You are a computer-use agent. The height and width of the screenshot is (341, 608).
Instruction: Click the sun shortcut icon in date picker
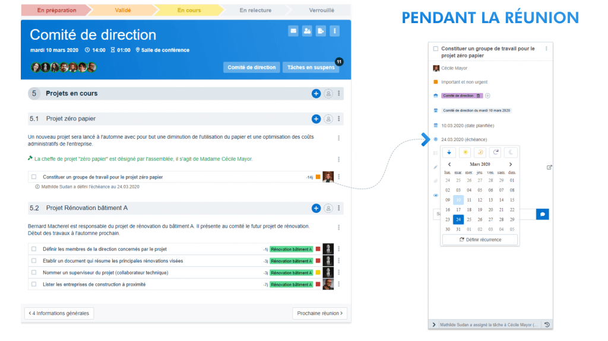point(464,152)
